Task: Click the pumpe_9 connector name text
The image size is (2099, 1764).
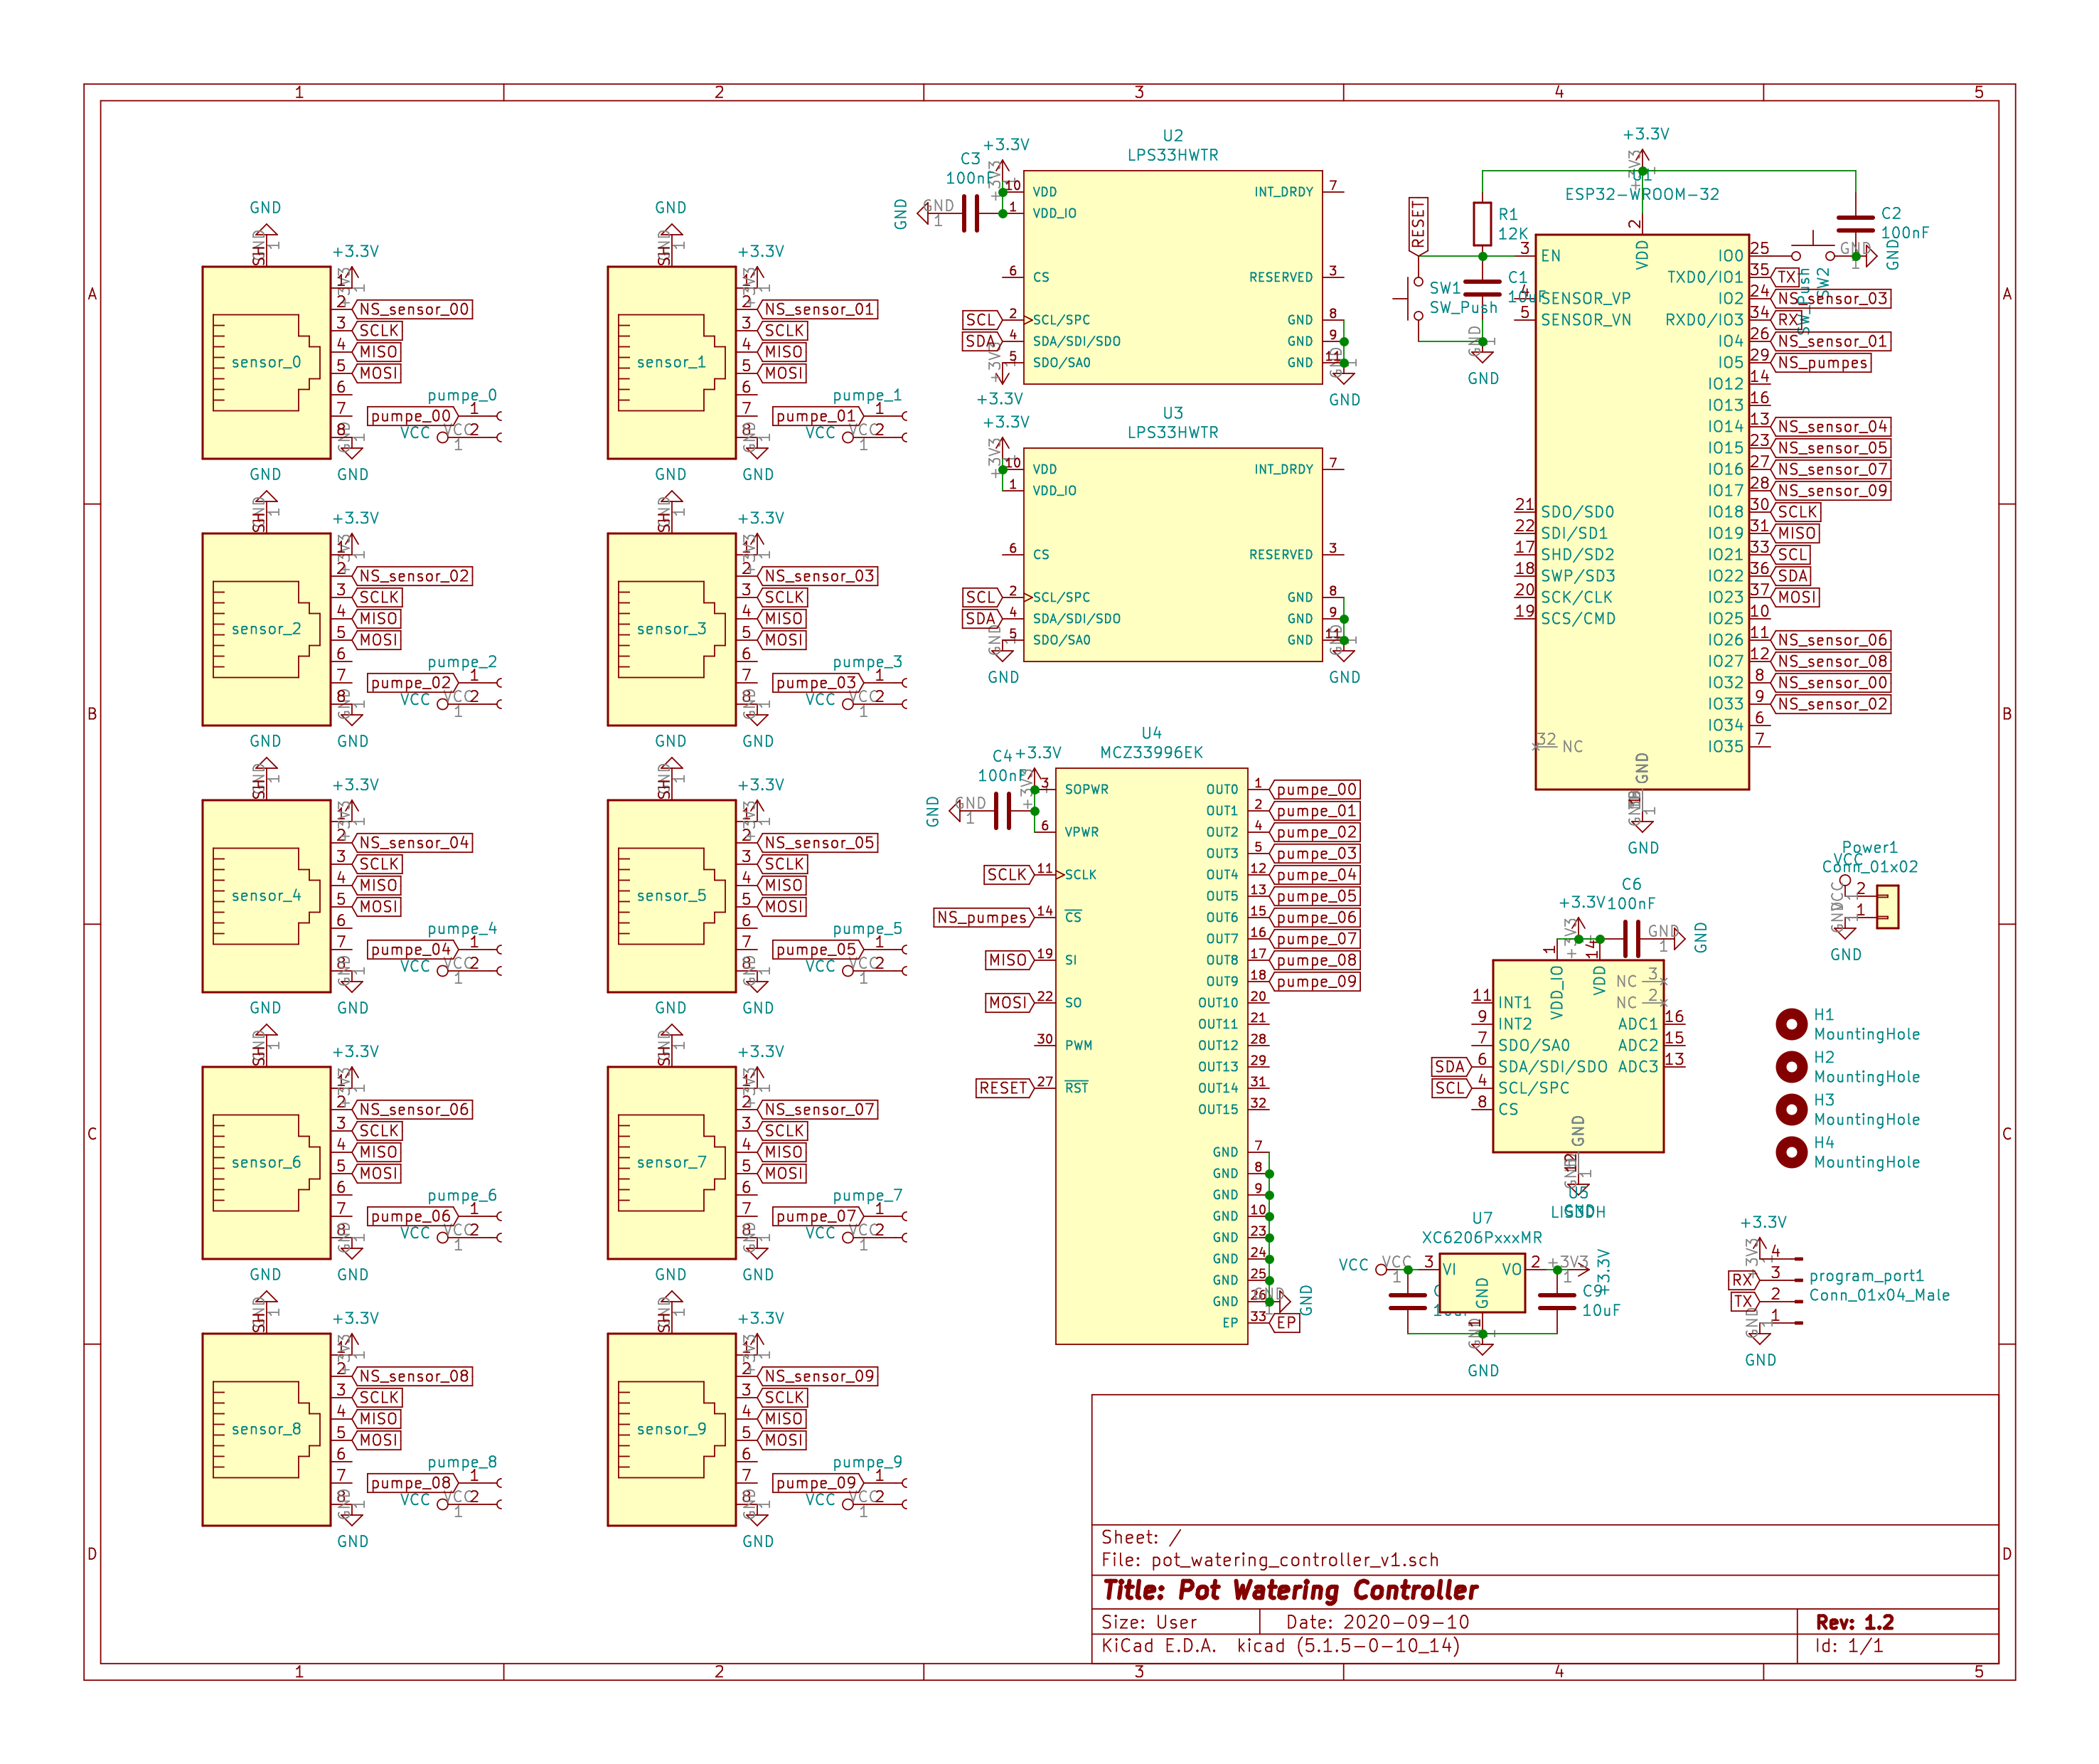Action: click(867, 1462)
